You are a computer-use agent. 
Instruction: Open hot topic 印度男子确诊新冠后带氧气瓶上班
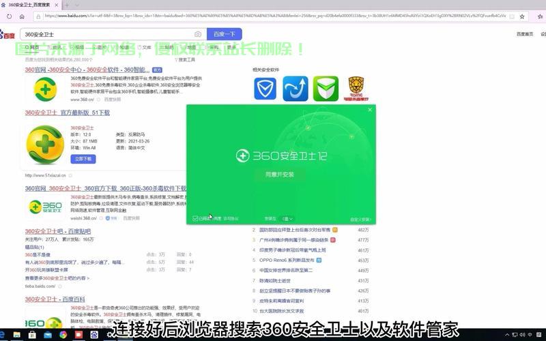(293, 250)
